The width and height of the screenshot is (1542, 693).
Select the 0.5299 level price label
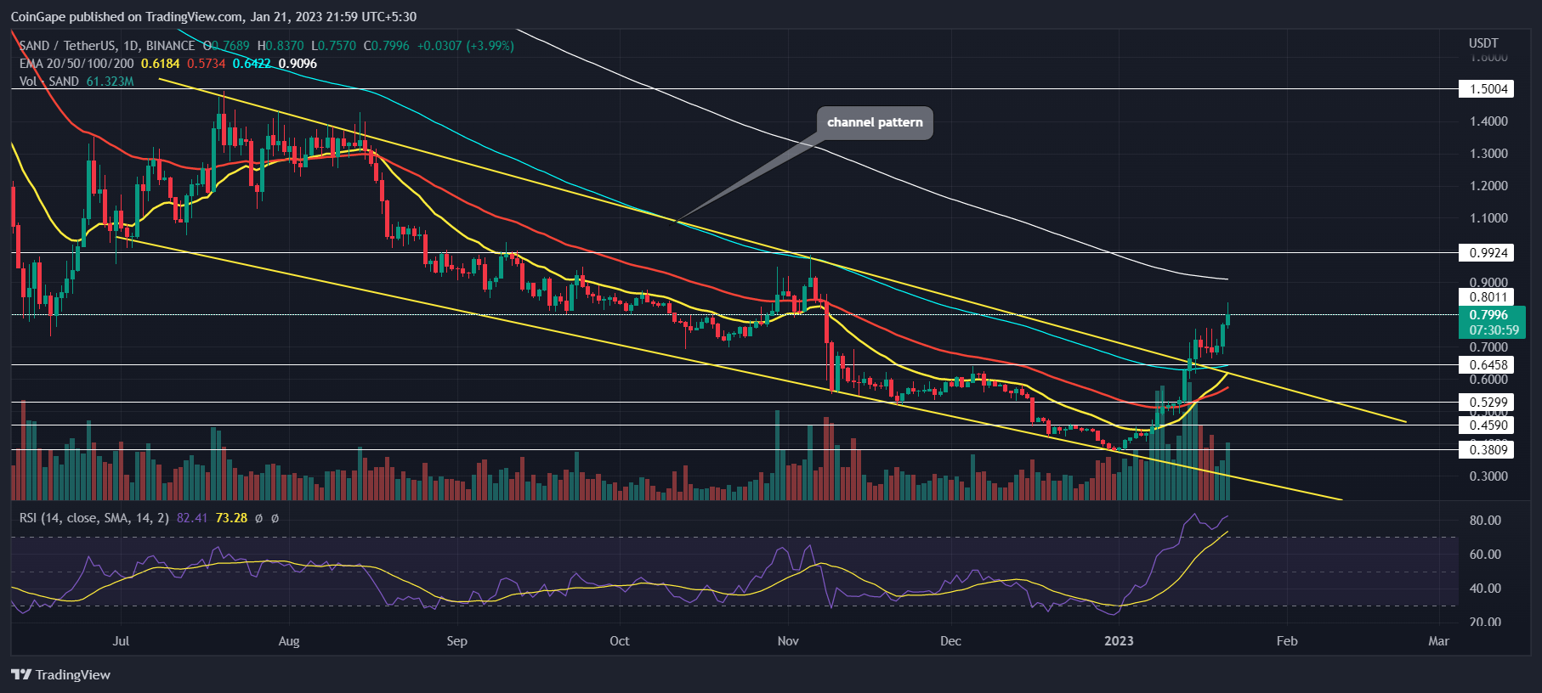point(1487,403)
